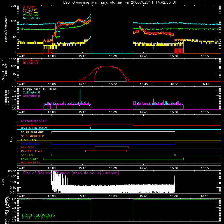The image size is (224, 224).
Task: Click the 16:15 time label under count-rate panel
Action: pyautogui.click(x=205, y=56)
